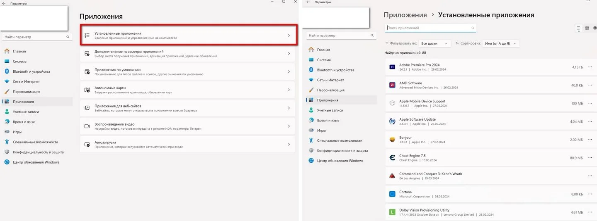Click the Приложения по умолчанию card icon
The width and height of the screenshot is (597, 221).
[x=87, y=71]
